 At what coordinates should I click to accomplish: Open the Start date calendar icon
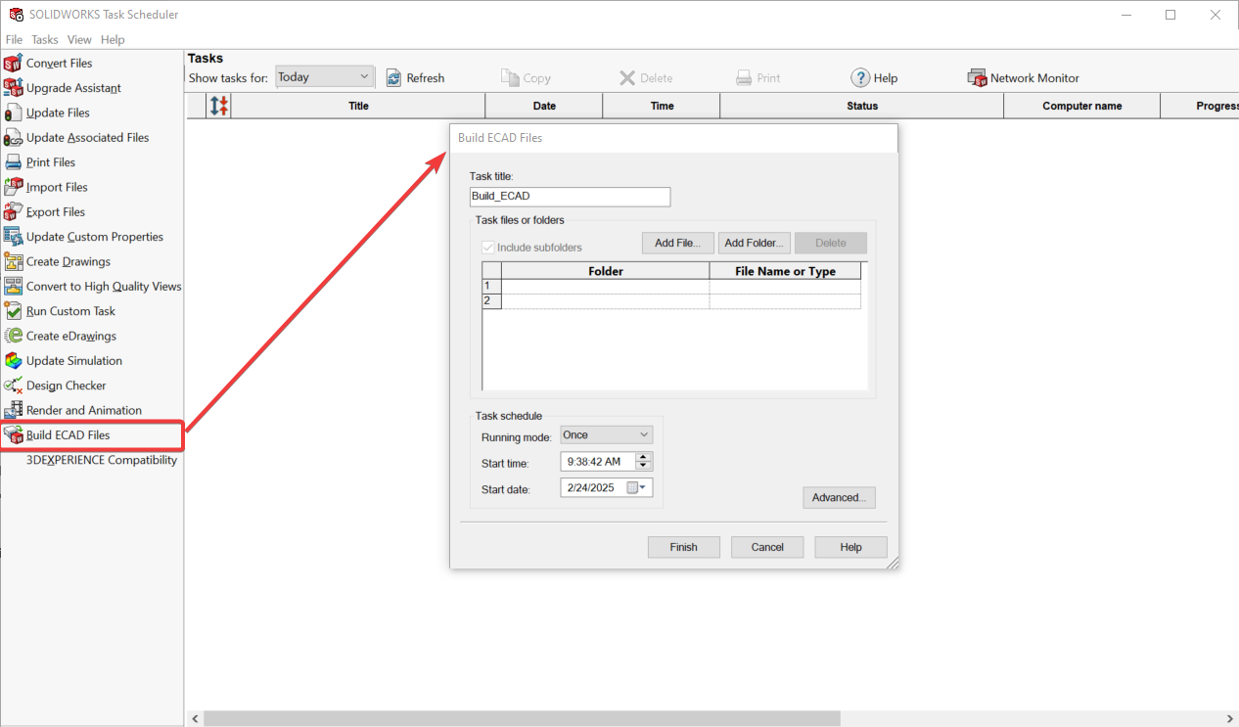[x=636, y=487]
